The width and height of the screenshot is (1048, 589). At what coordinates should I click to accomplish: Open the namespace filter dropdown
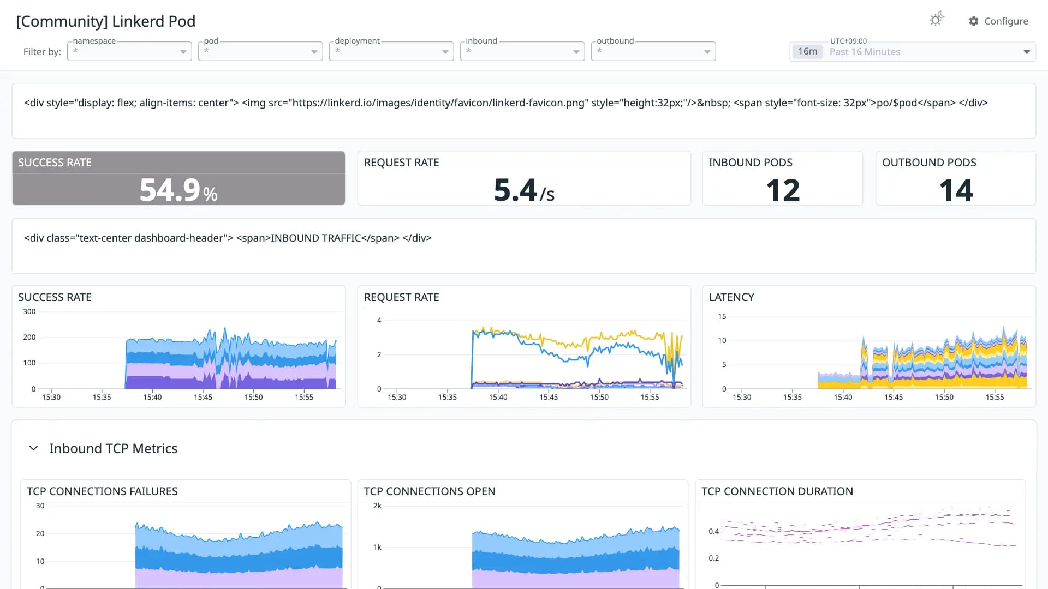[x=129, y=51]
